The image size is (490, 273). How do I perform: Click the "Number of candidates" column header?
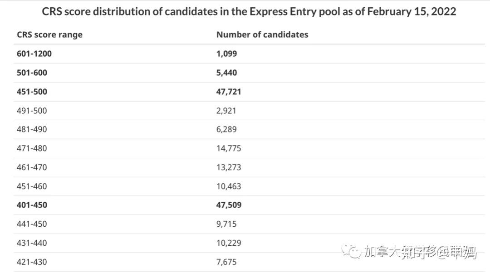(262, 35)
